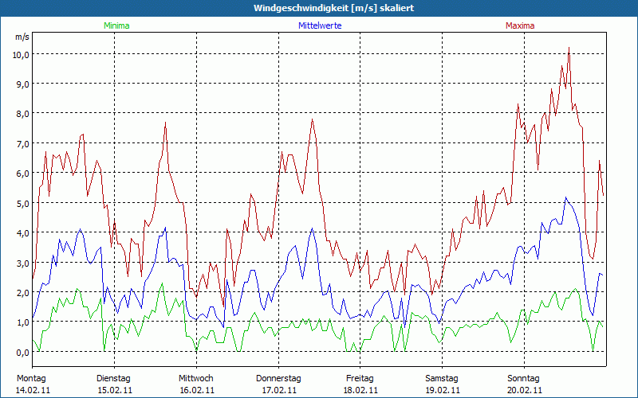Click the 'Dienstag' day label
Viewport: 638px width, 398px height.
[x=113, y=379]
